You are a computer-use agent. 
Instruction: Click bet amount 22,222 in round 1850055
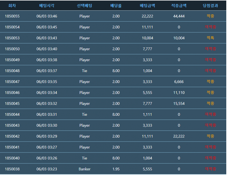(x=147, y=16)
